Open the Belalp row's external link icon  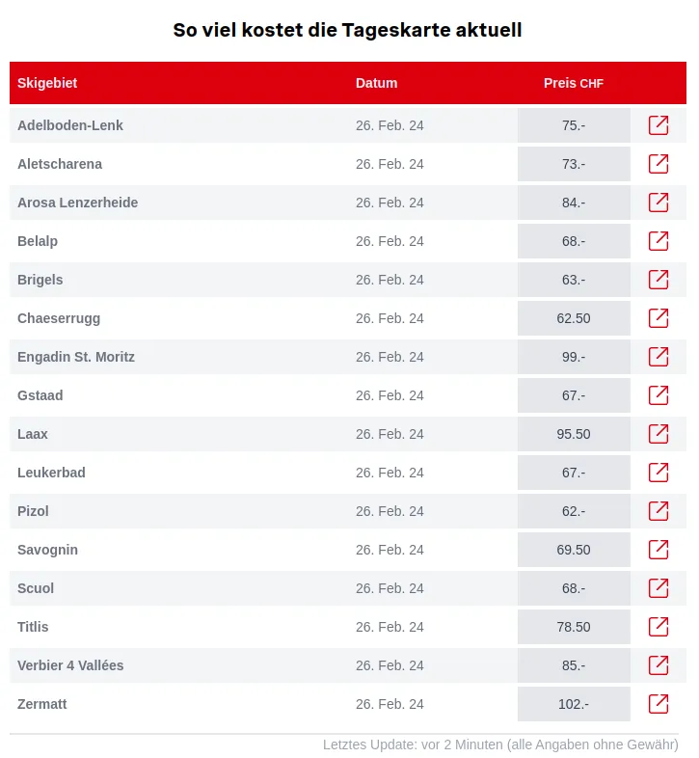point(659,241)
